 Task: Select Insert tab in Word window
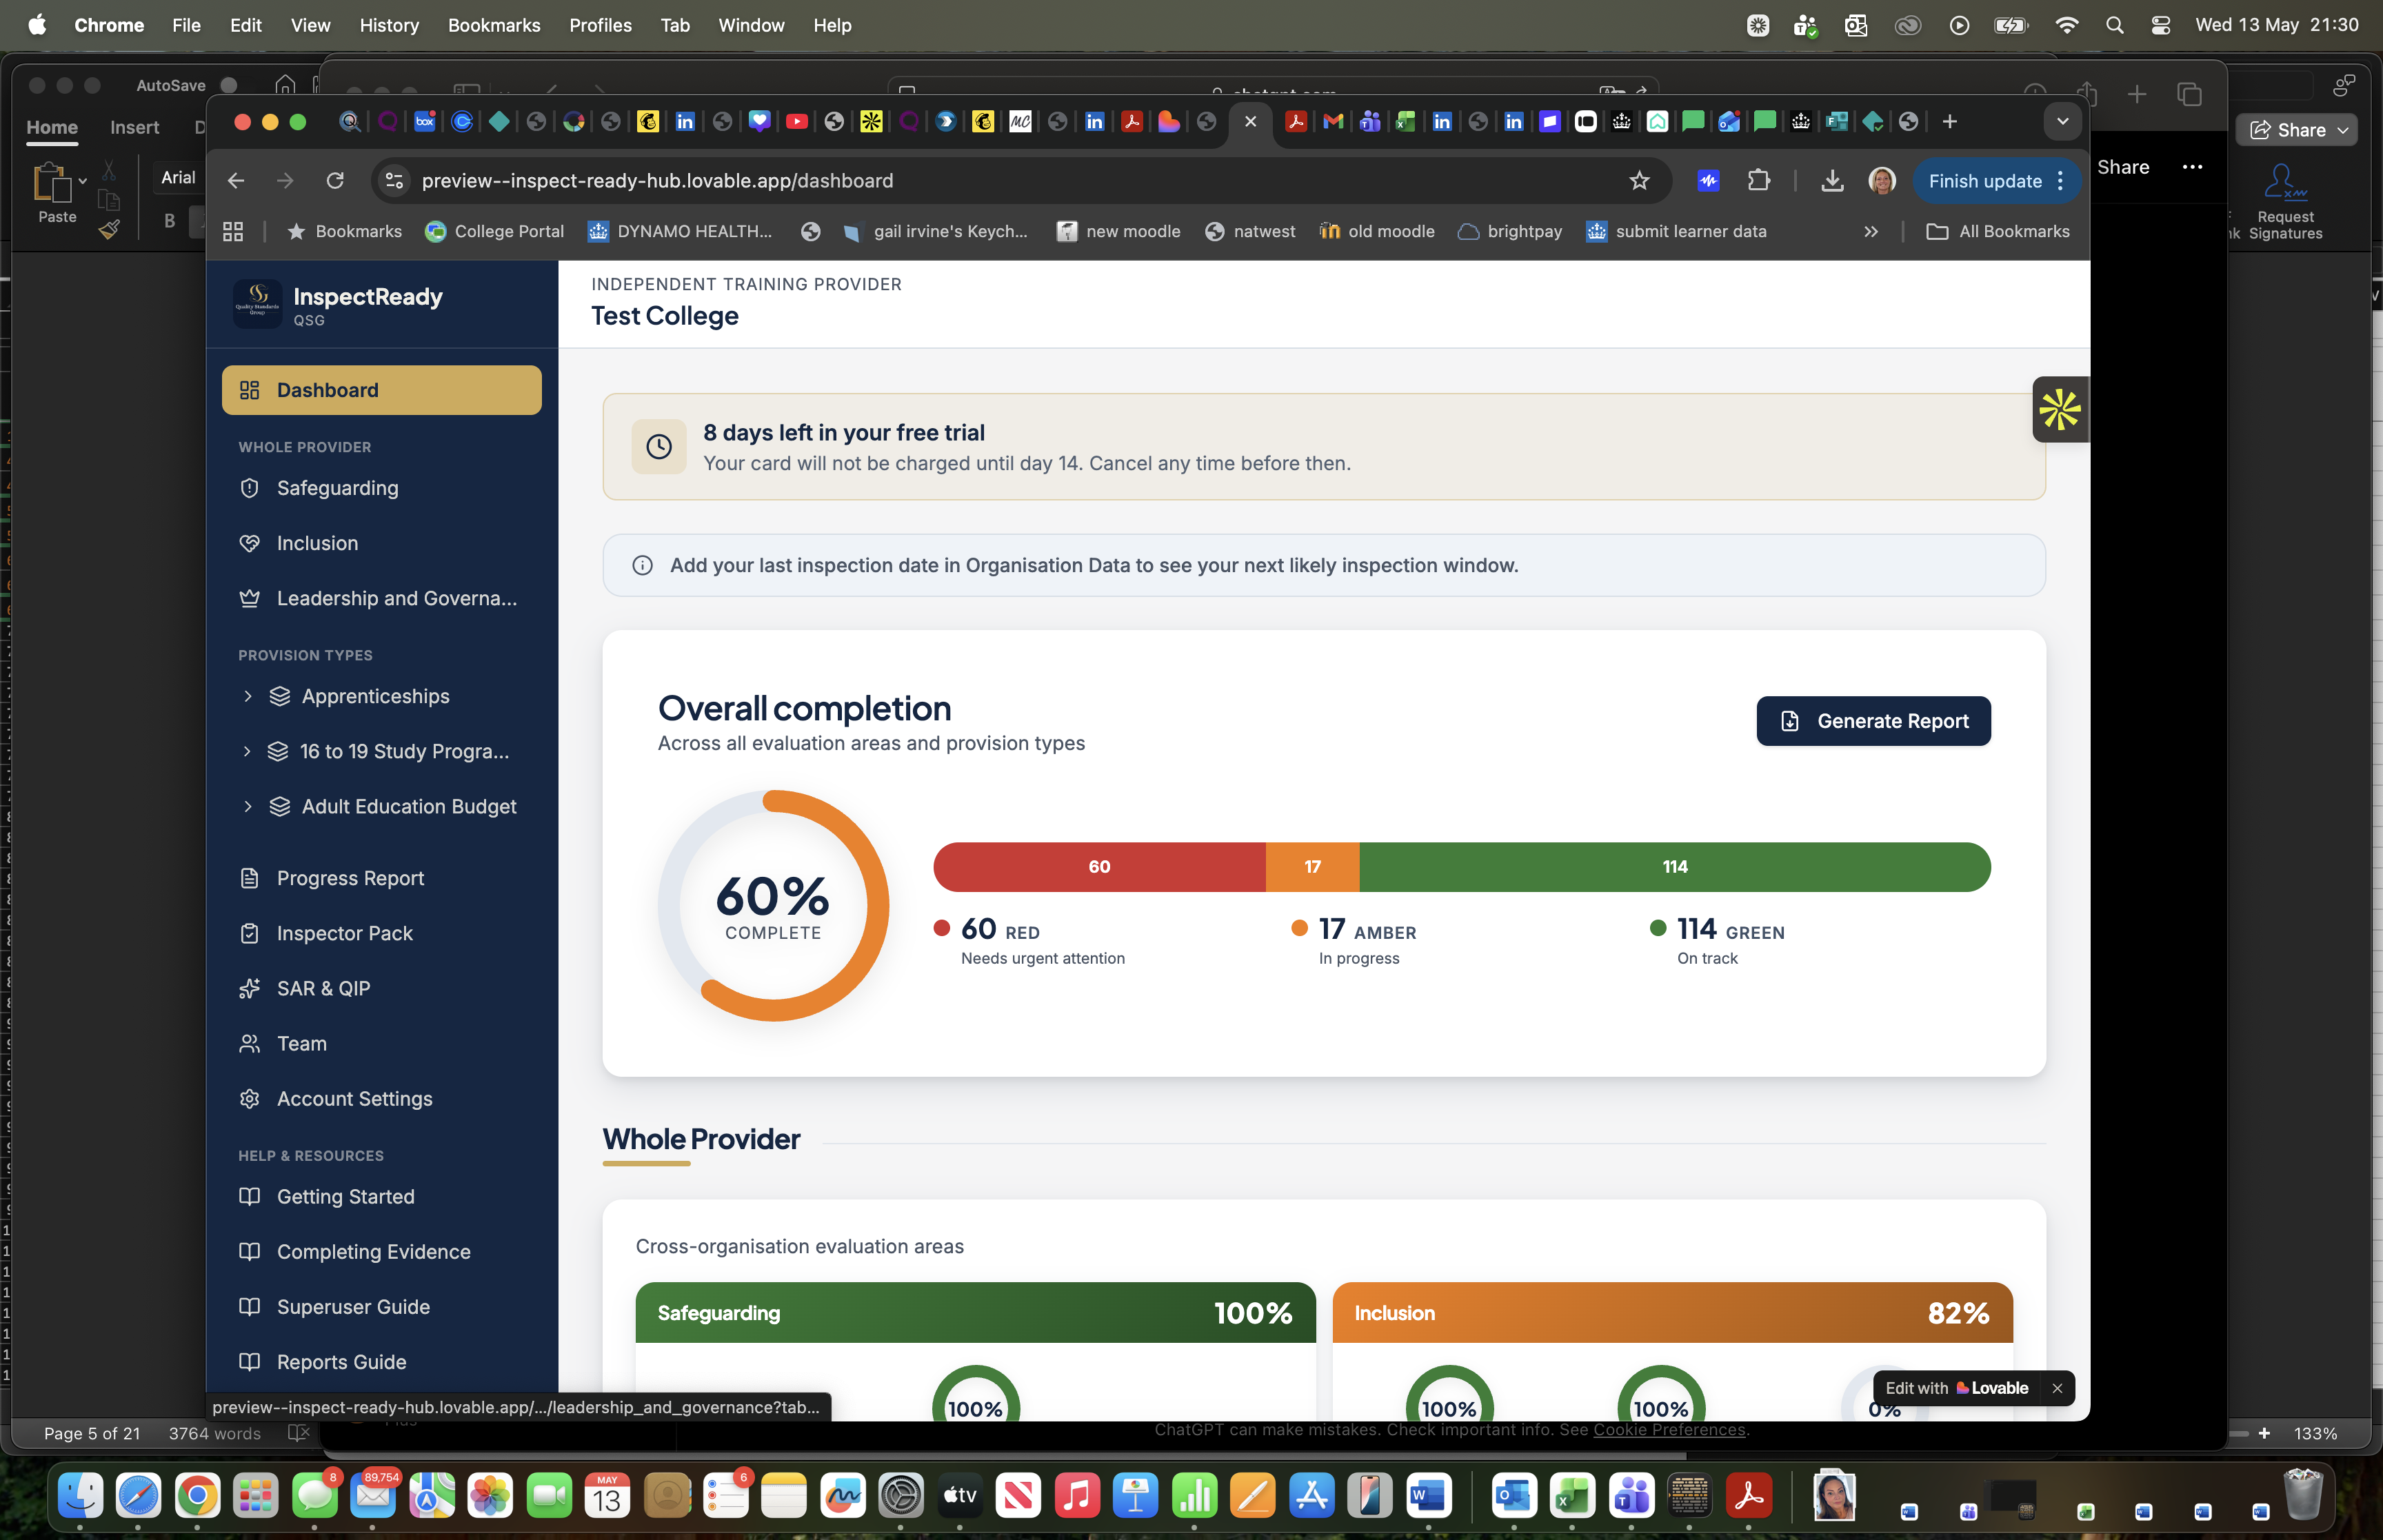[x=134, y=127]
